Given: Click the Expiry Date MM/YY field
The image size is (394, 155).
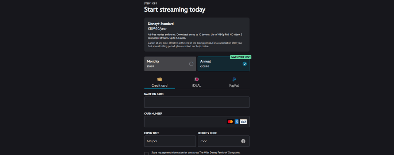Looking at the screenshot, I should [x=170, y=141].
